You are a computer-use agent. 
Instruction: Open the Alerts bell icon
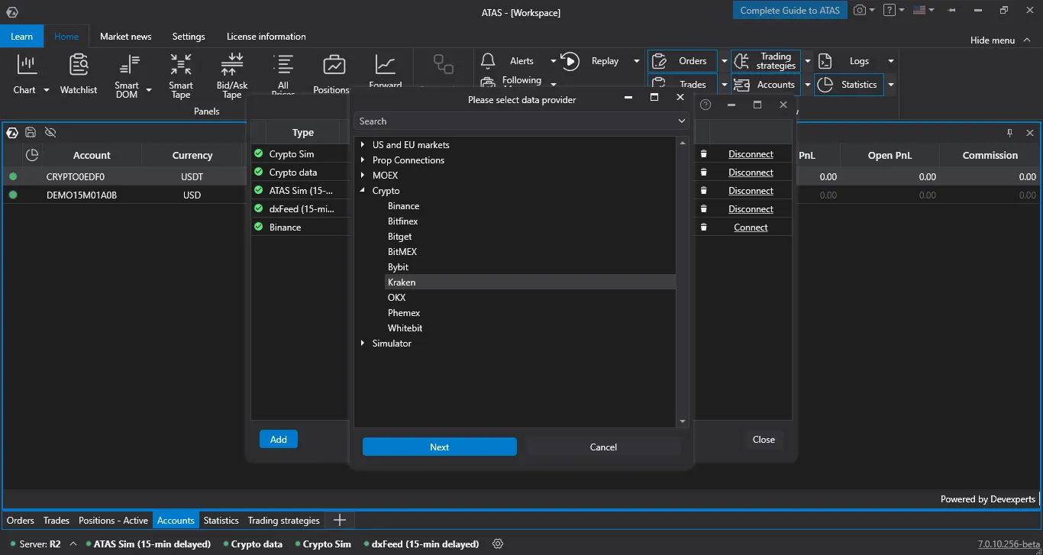point(488,61)
